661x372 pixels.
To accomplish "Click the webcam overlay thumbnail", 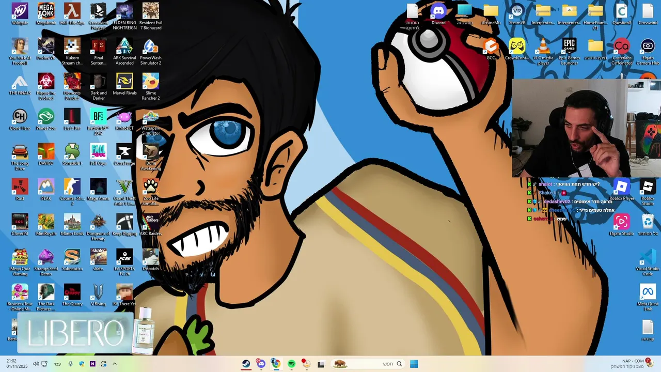I will (x=586, y=128).
